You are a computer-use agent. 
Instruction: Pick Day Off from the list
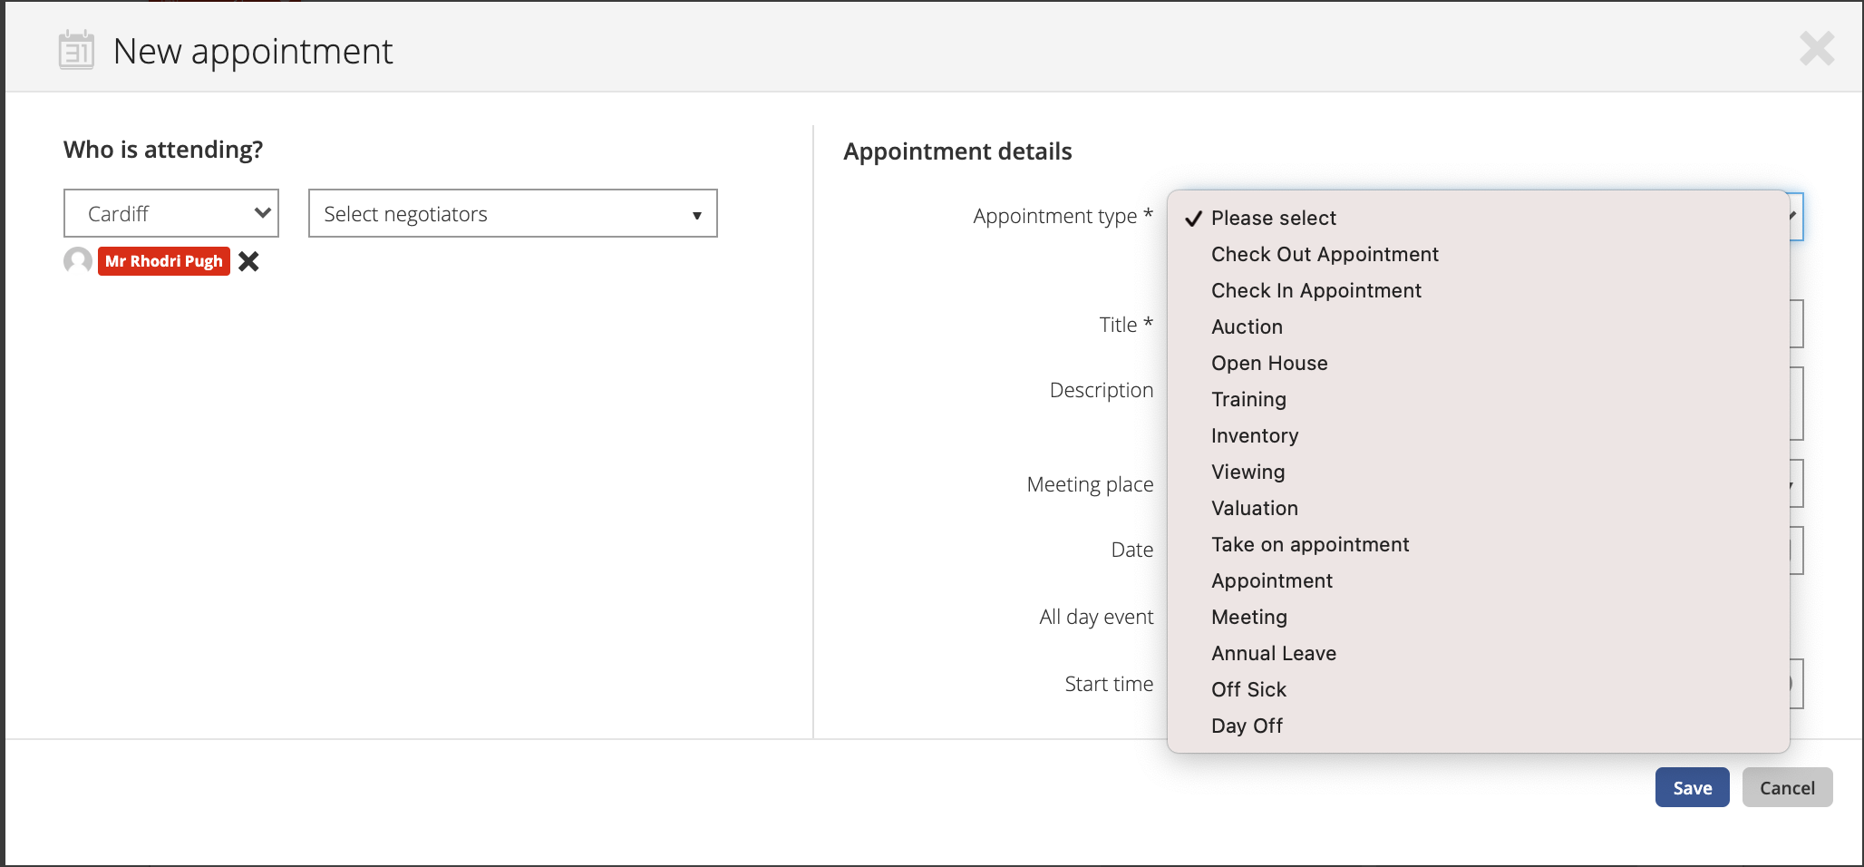1479,726
